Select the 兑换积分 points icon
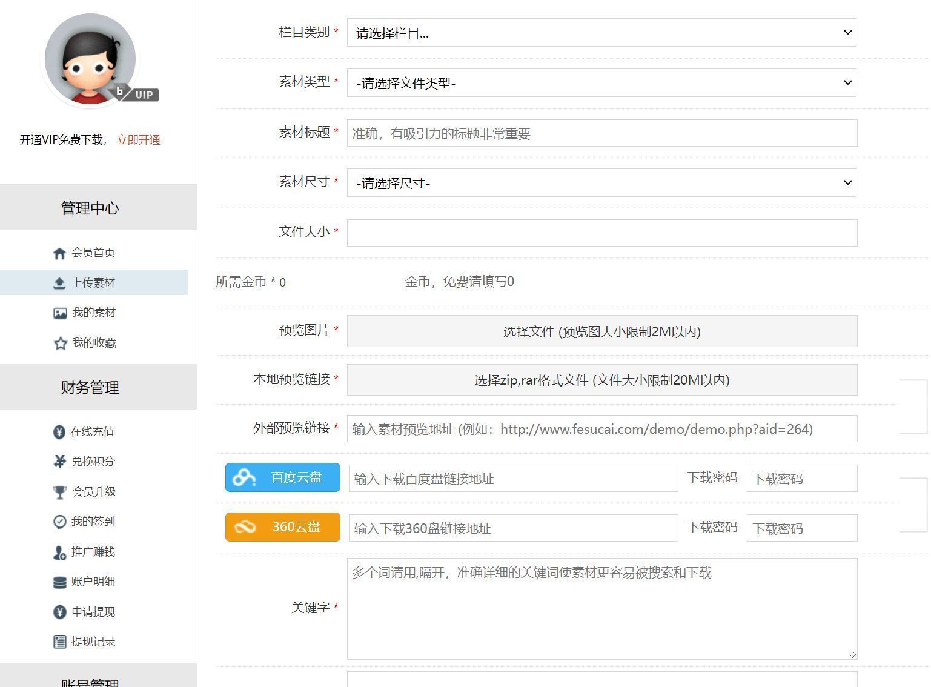The height and width of the screenshot is (687, 931). click(x=58, y=462)
